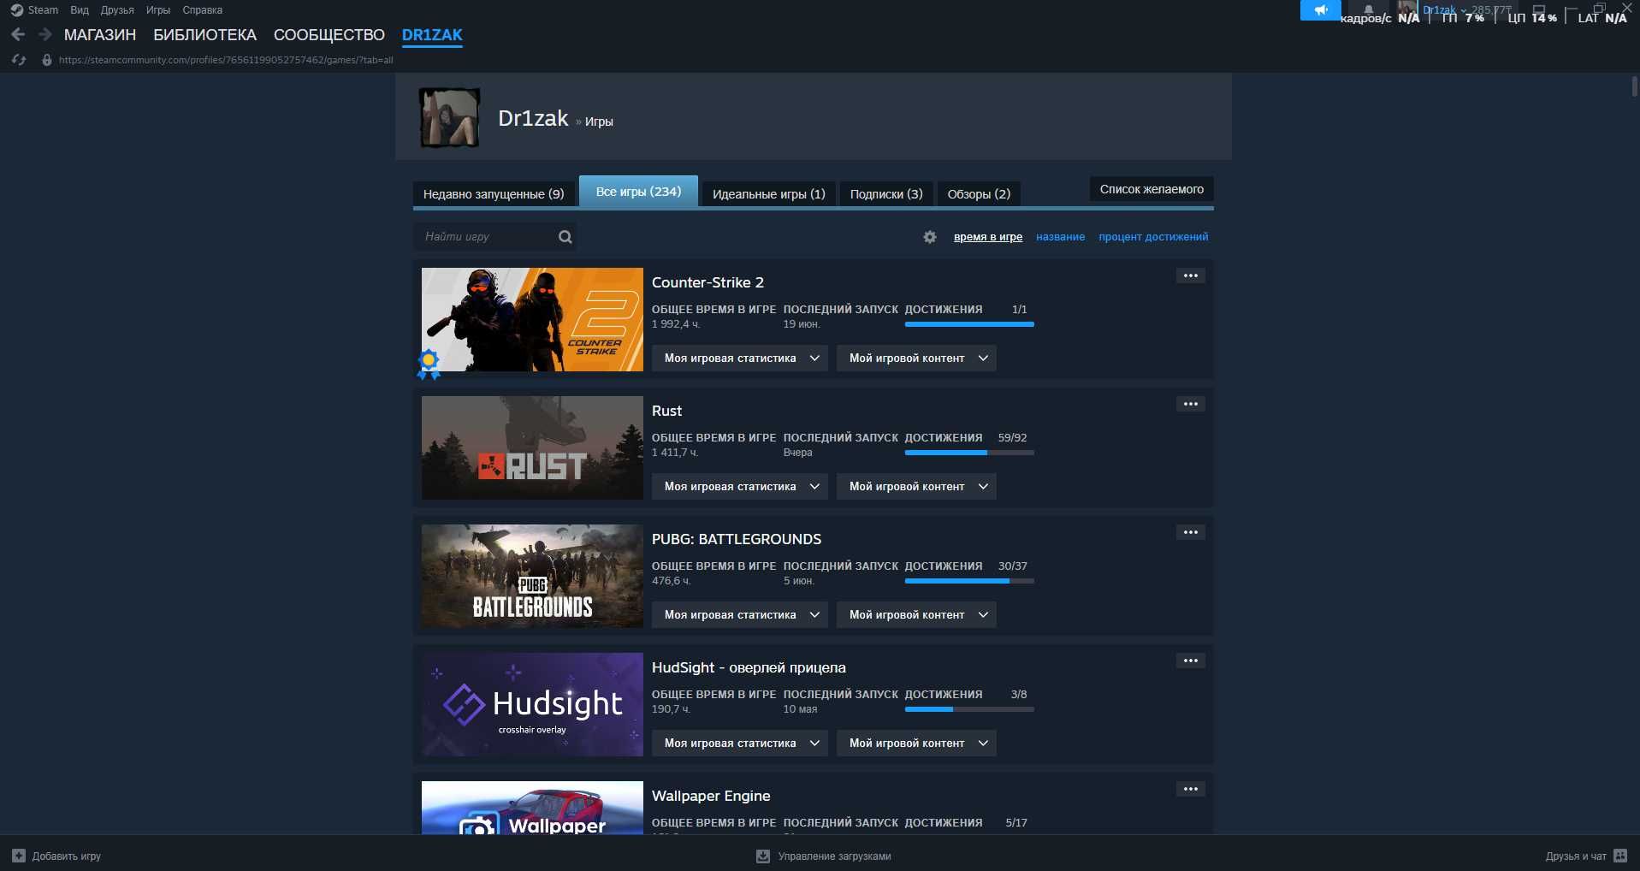This screenshot has height=871, width=1640.
Task: Click the padlock icon beside the URL
Action: pos(47,60)
